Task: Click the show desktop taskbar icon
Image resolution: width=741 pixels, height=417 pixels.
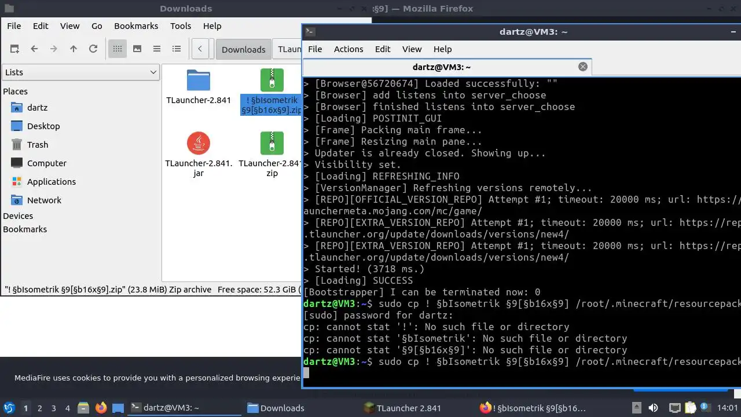Action: (118, 408)
